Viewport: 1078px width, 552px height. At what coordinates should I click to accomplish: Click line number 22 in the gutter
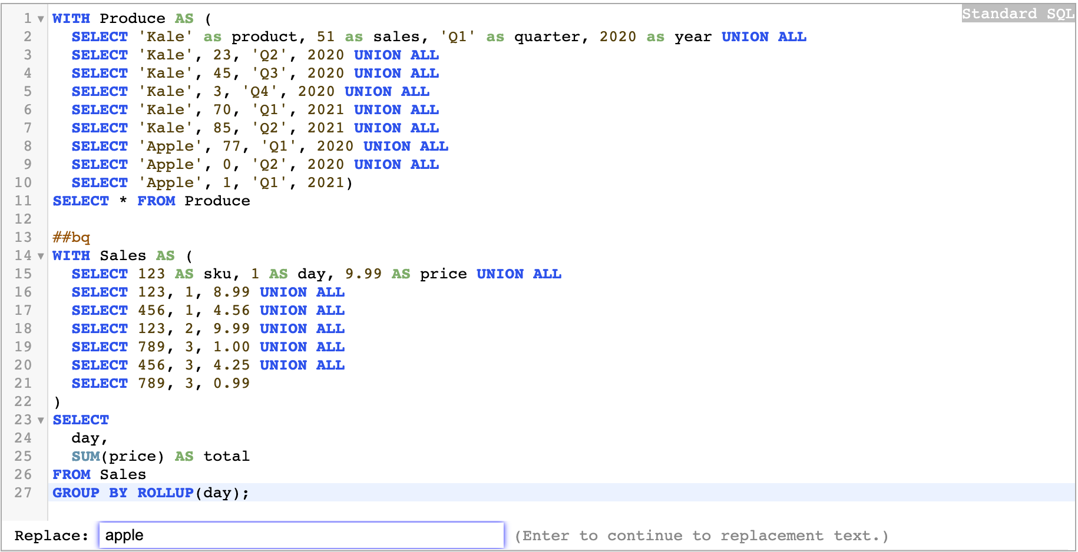[x=23, y=401]
